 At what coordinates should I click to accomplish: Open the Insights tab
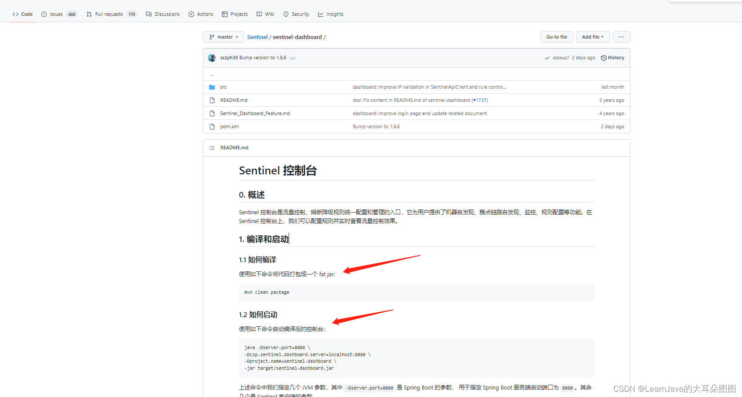tap(331, 14)
